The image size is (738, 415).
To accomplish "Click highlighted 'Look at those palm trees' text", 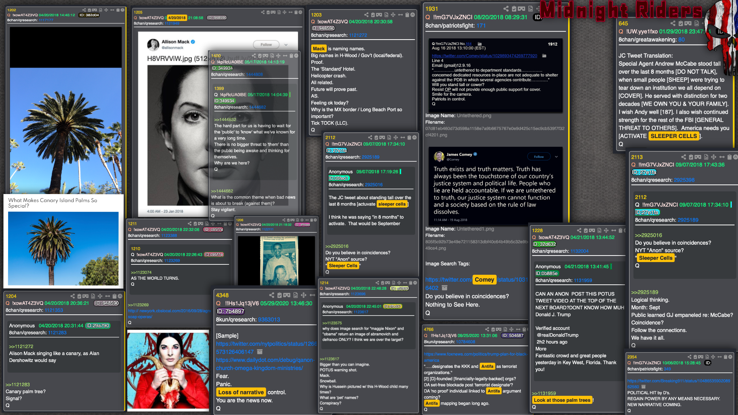I will point(562,400).
